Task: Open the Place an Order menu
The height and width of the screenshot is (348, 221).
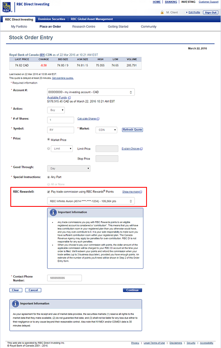Action: [50, 27]
